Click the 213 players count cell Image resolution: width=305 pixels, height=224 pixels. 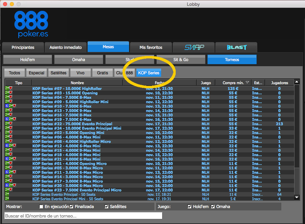(279, 124)
